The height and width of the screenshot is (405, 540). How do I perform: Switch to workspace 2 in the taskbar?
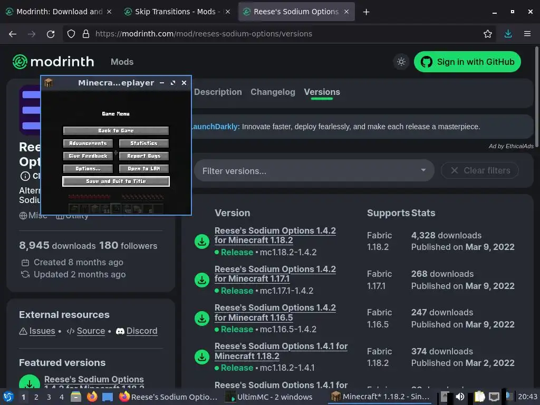(36, 397)
